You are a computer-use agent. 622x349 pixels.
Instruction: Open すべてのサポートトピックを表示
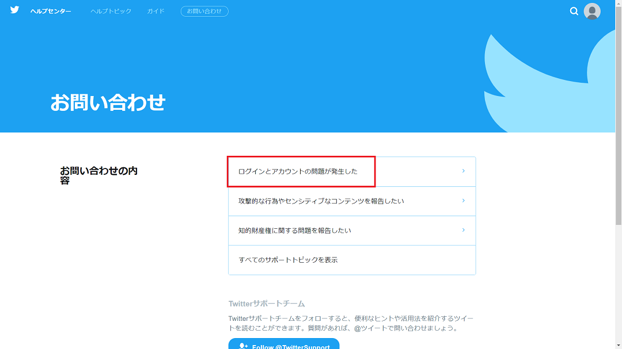288,260
